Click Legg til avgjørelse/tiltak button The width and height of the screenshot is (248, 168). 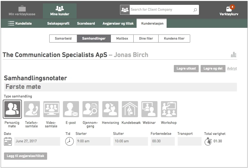click(x=25, y=156)
